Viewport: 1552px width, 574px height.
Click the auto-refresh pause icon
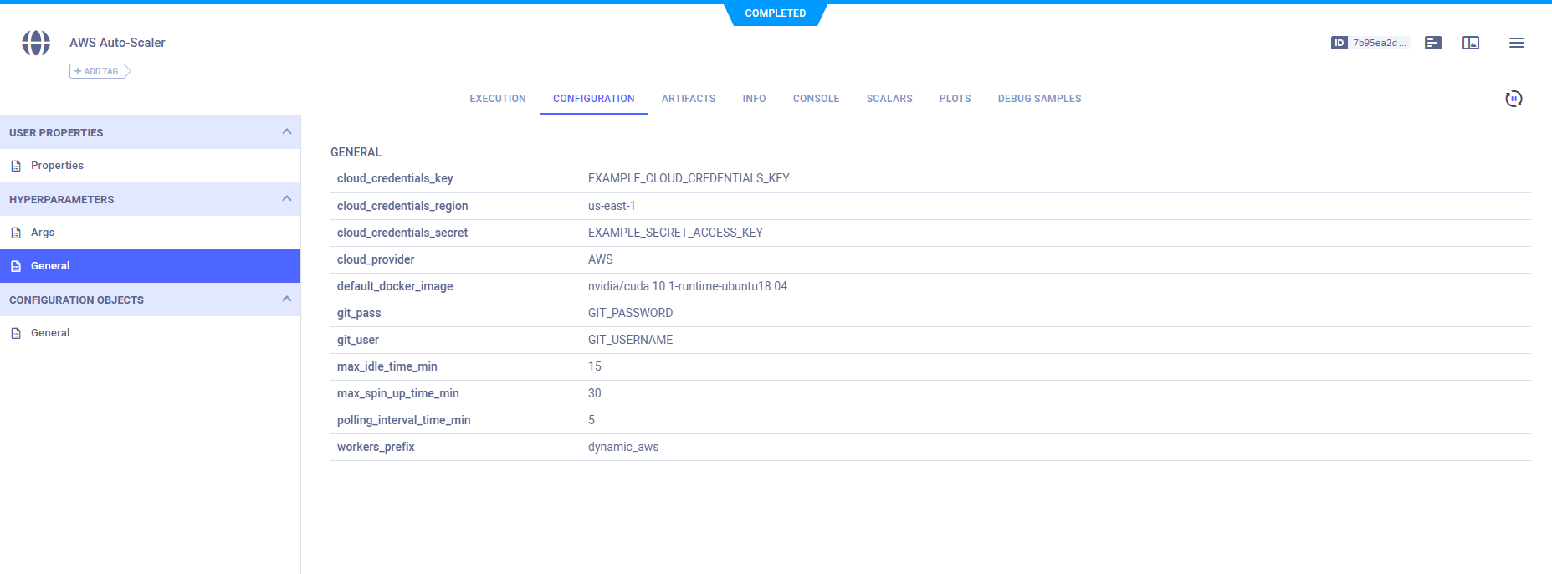[1514, 99]
